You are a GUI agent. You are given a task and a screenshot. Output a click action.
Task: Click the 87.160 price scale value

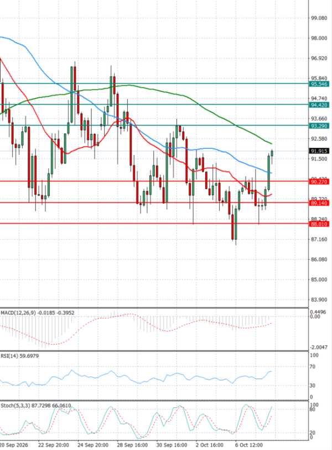319,239
